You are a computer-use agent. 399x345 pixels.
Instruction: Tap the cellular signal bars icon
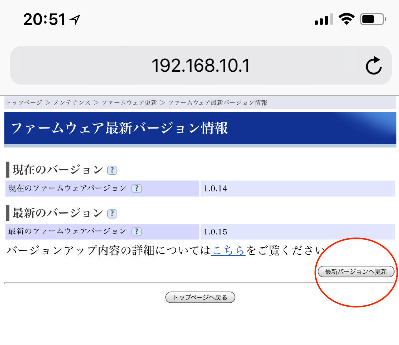click(323, 19)
